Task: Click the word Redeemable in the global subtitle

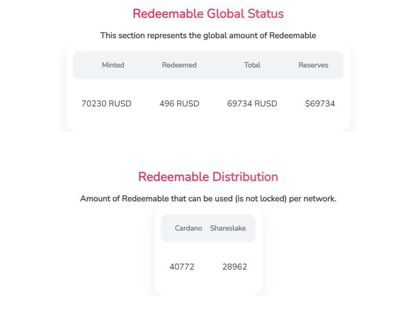Action: (x=293, y=35)
